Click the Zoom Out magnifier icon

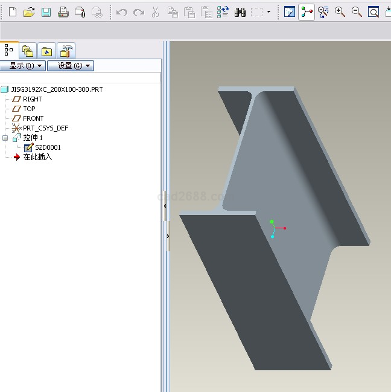[357, 12]
